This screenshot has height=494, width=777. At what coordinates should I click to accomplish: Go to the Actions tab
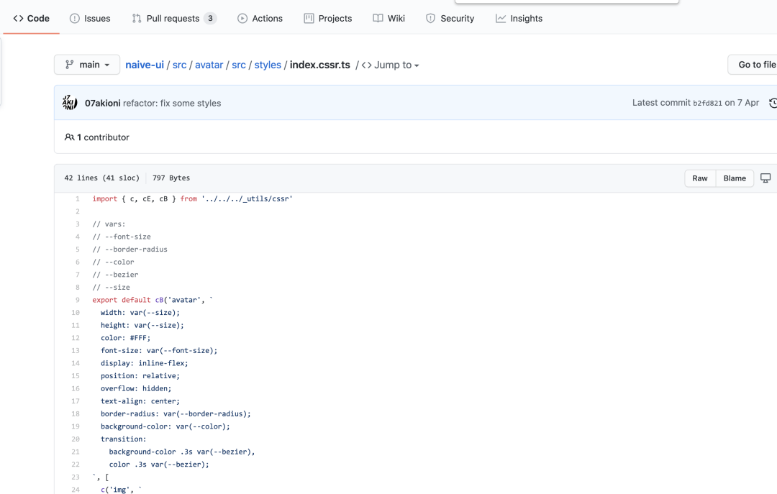tap(260, 19)
